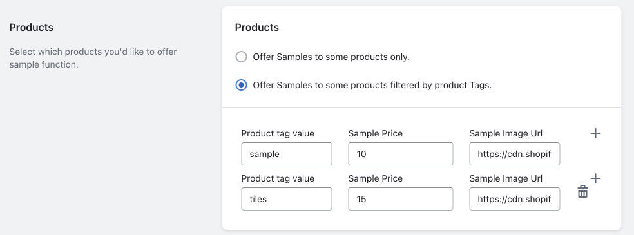The width and height of the screenshot is (634, 235).
Task: Add a row using the first row's plus icon
Action: 595,133
